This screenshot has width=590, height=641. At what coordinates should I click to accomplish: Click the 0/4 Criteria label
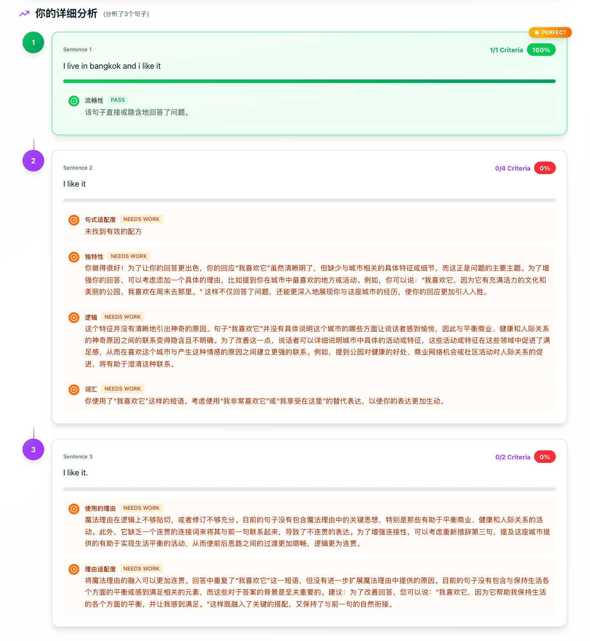(x=513, y=168)
